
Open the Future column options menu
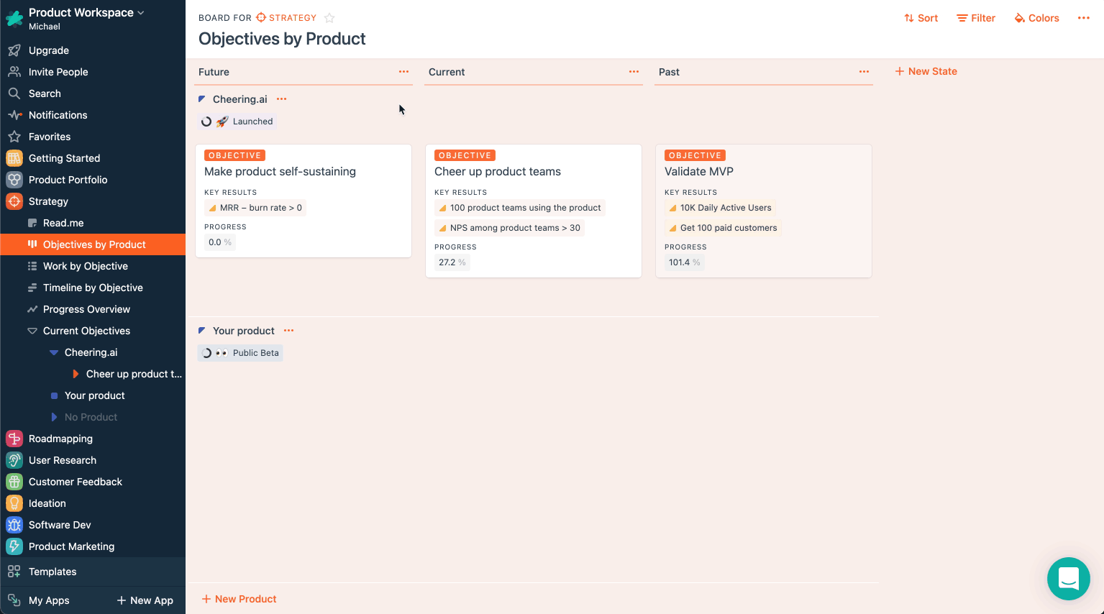[403, 72]
